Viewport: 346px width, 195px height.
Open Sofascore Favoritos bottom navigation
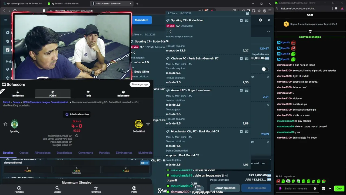(x=96, y=190)
